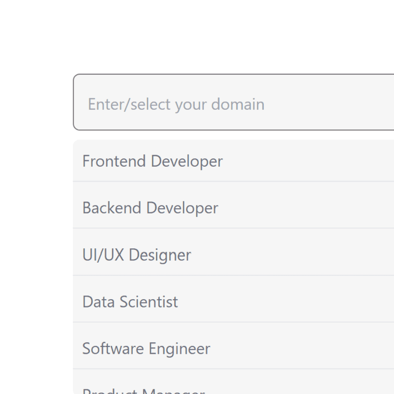
Task: Click the Product Manager row at list bottom
Action: [x=233, y=382]
